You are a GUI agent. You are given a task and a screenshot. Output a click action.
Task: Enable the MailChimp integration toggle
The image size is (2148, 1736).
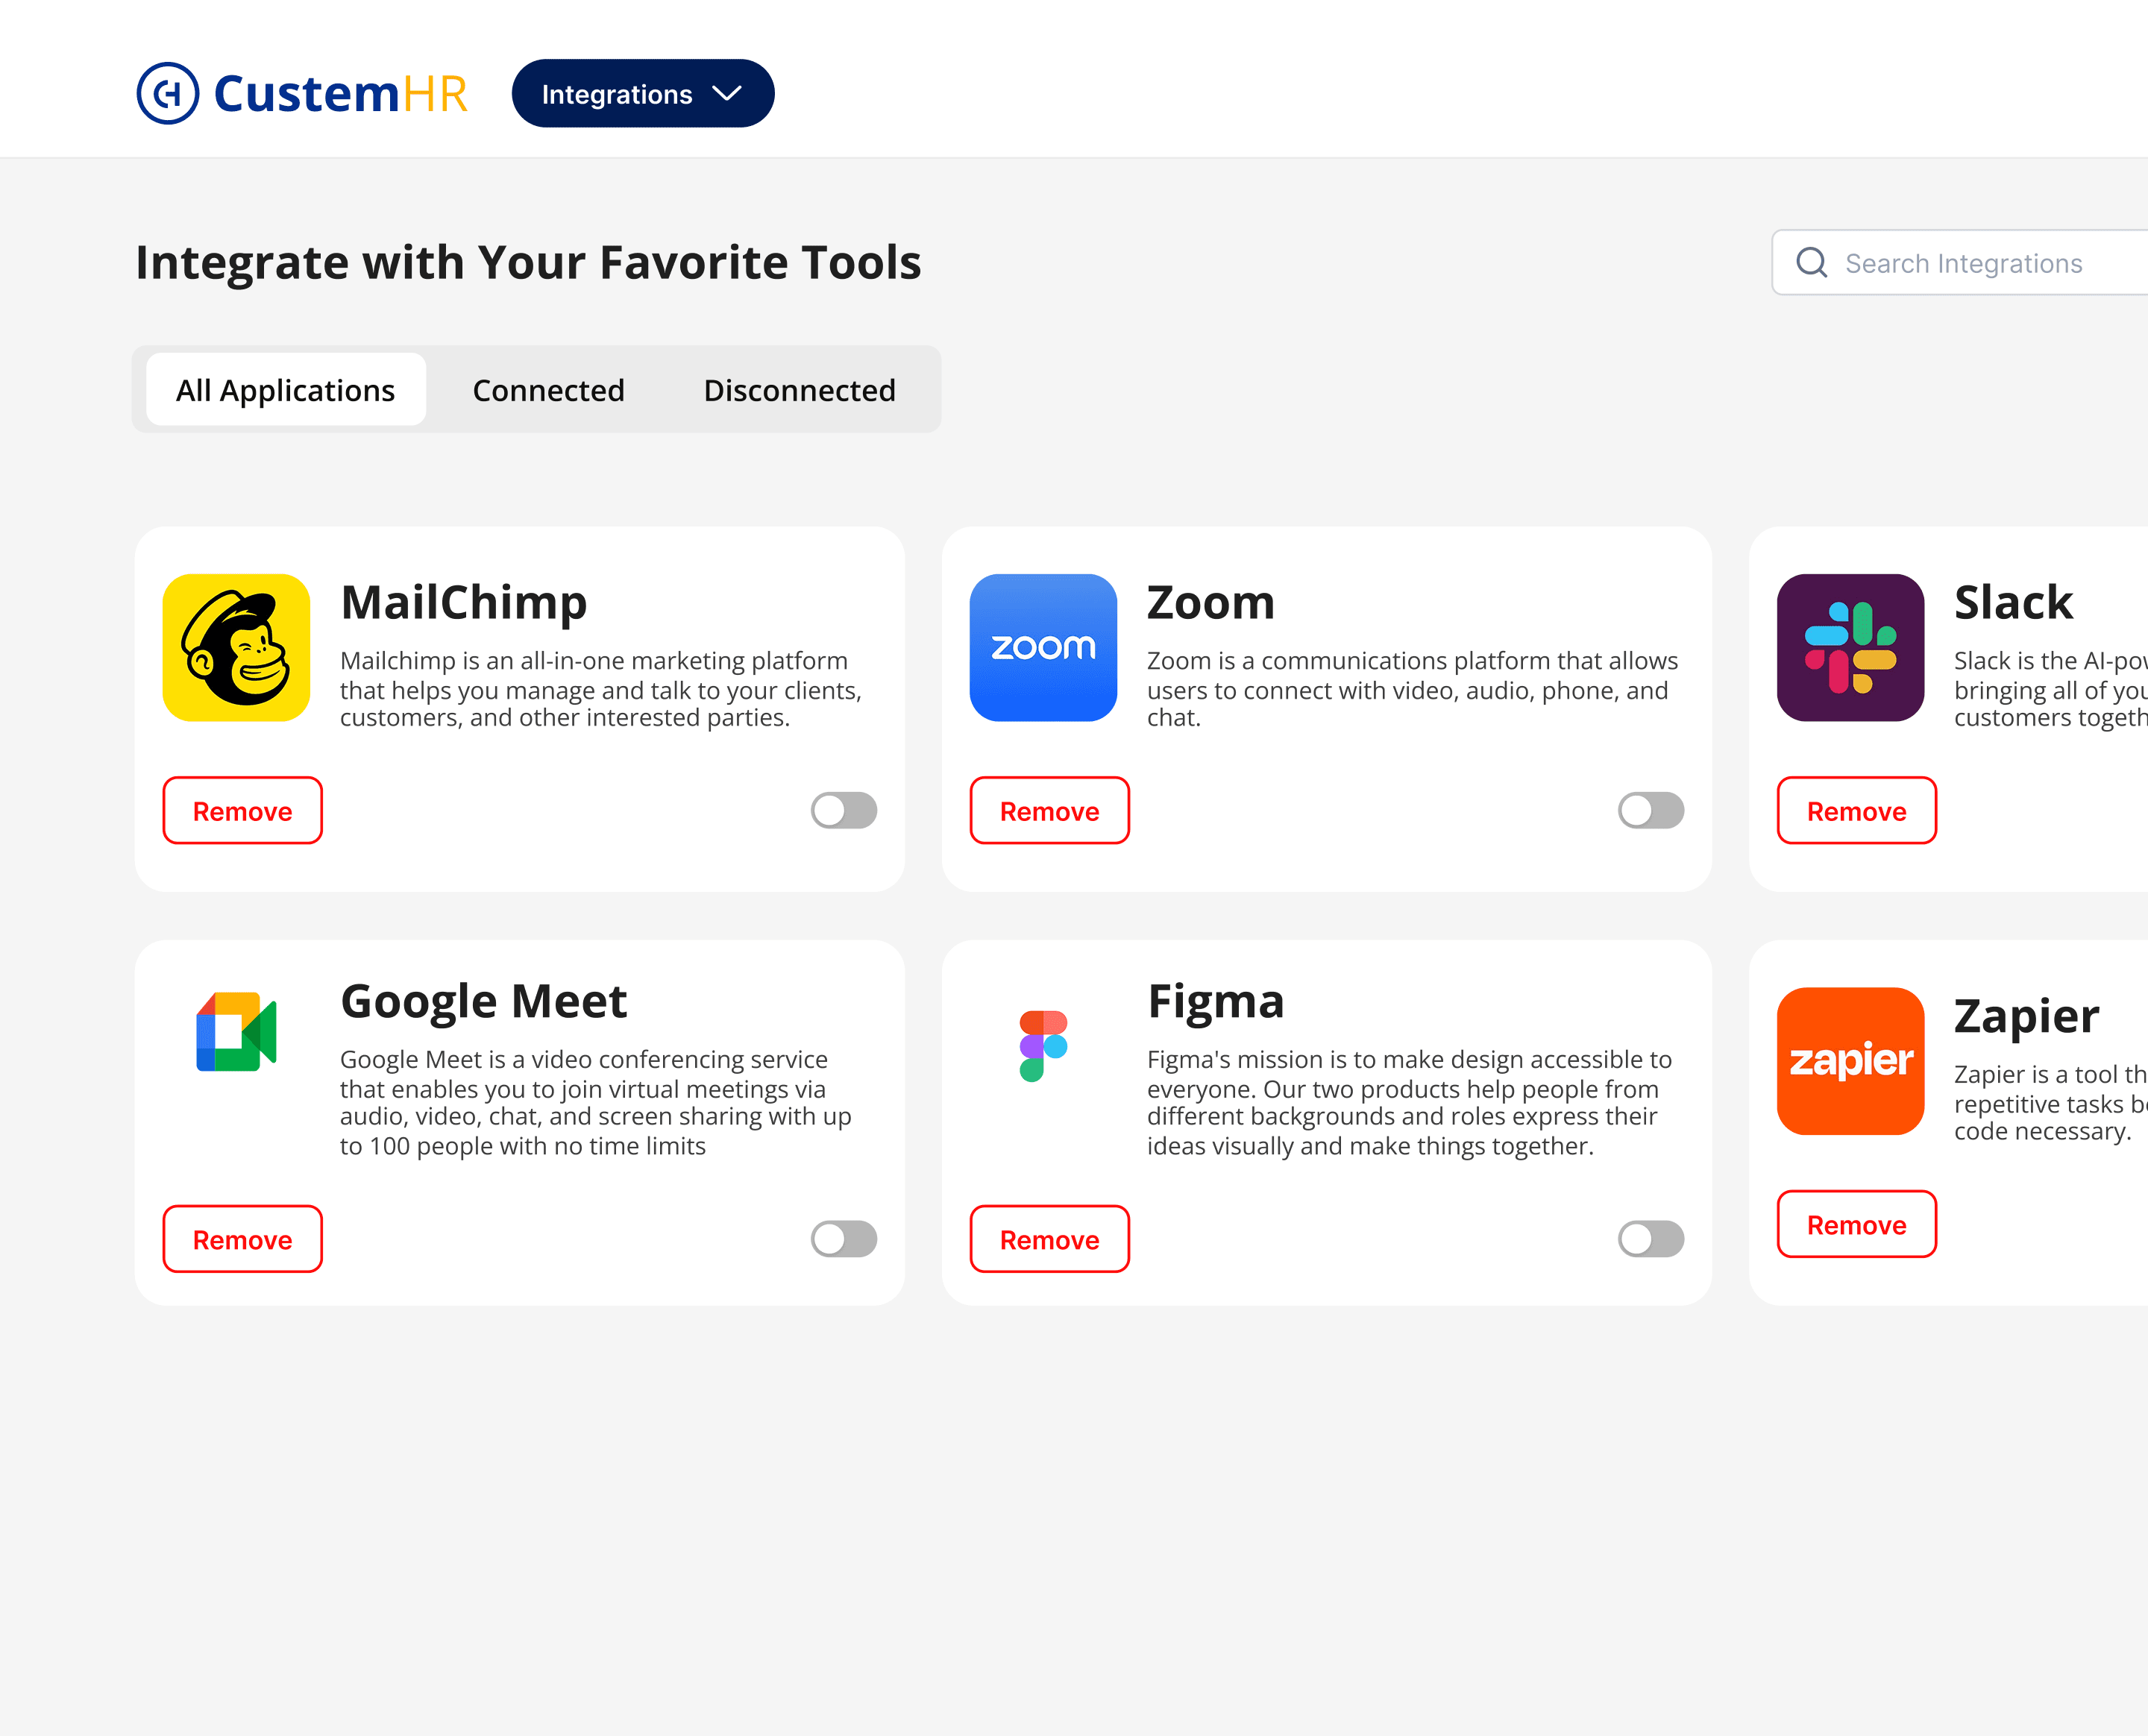(844, 810)
